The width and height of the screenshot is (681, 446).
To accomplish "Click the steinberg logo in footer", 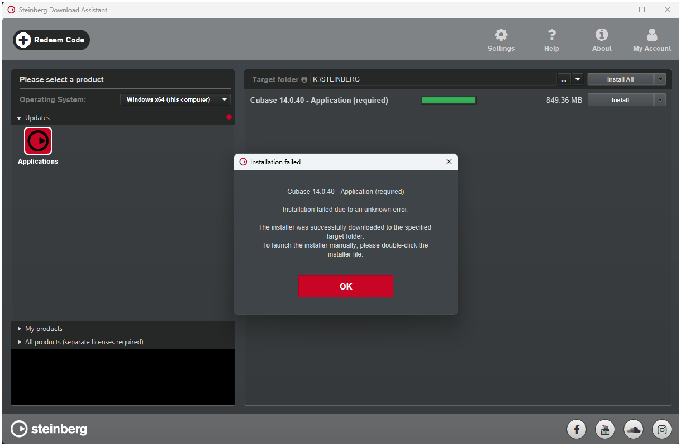I will point(49,429).
